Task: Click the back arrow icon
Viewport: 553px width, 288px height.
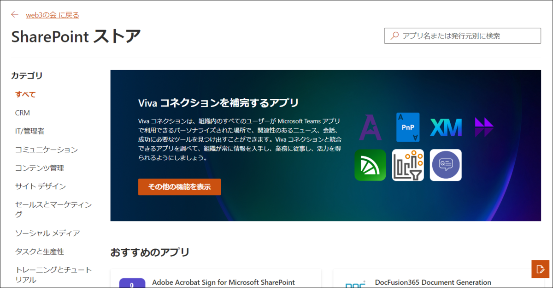Action: click(15, 15)
